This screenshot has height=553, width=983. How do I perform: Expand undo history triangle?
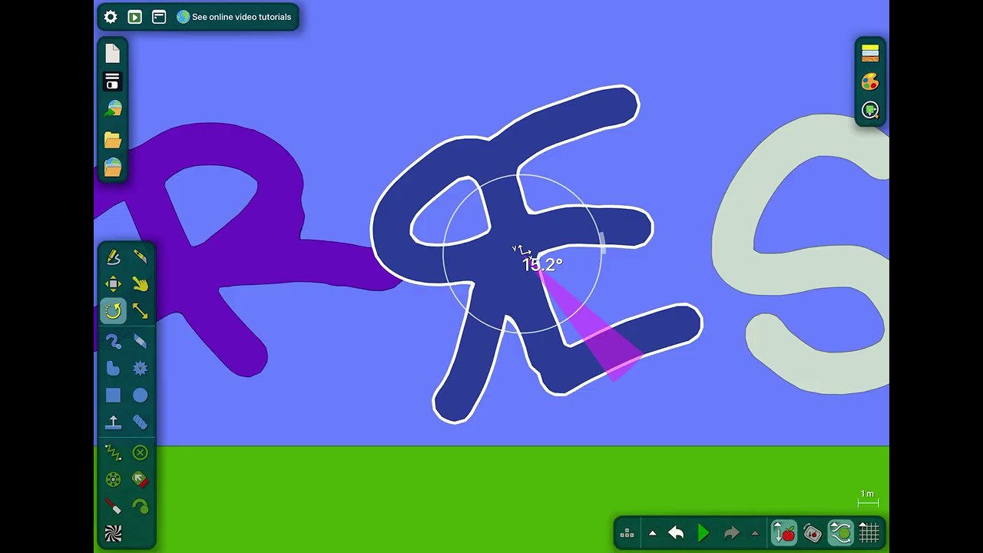pyautogui.click(x=653, y=533)
